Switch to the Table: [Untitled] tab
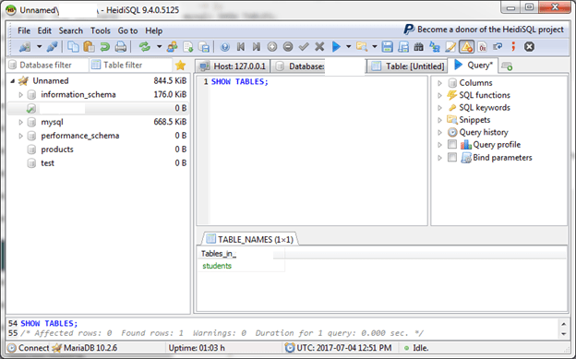This screenshot has width=576, height=359. tap(407, 66)
